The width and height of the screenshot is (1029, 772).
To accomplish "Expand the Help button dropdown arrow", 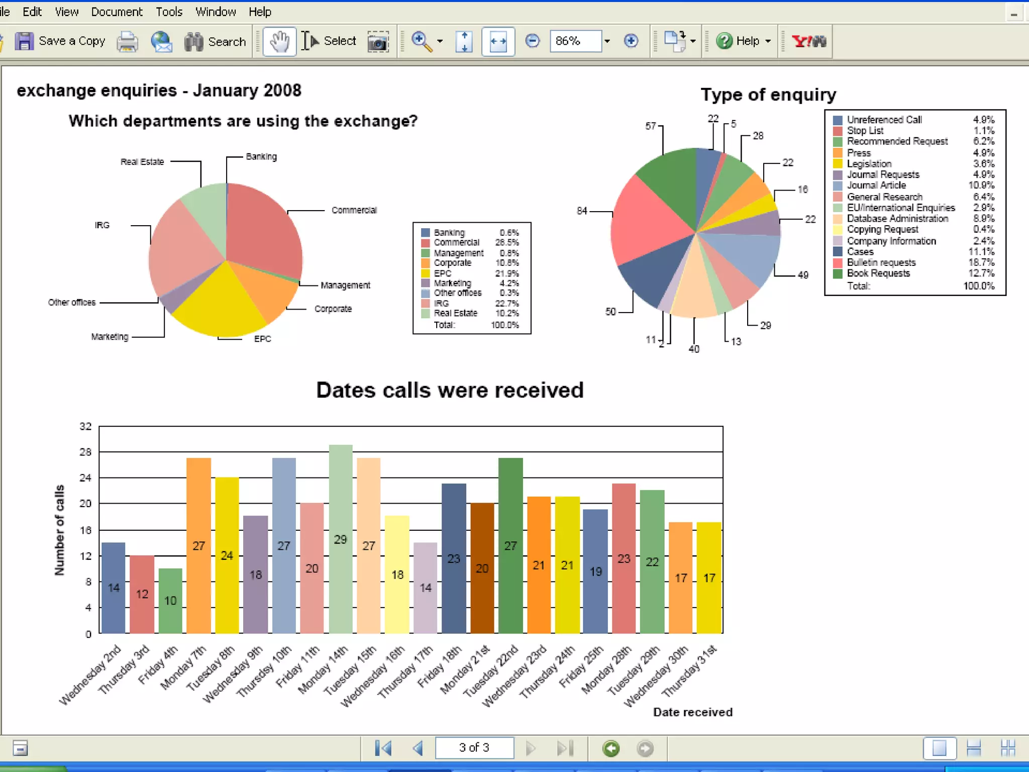I will (x=768, y=41).
